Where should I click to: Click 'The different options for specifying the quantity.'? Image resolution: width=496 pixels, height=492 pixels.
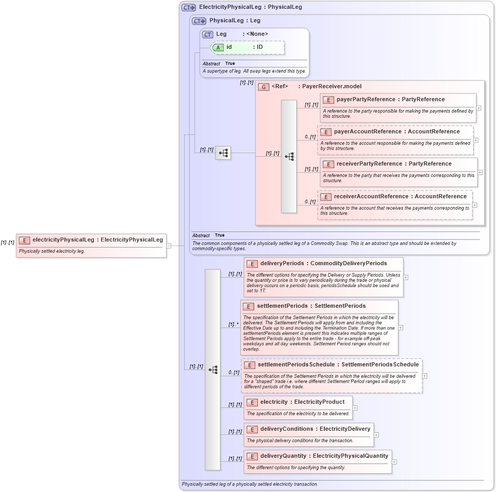[x=296, y=468]
